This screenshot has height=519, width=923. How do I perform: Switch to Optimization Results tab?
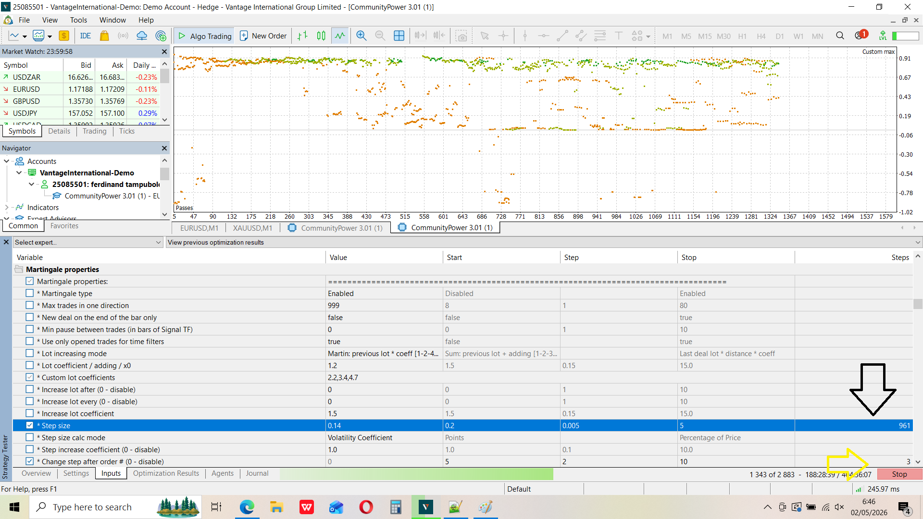click(x=166, y=473)
